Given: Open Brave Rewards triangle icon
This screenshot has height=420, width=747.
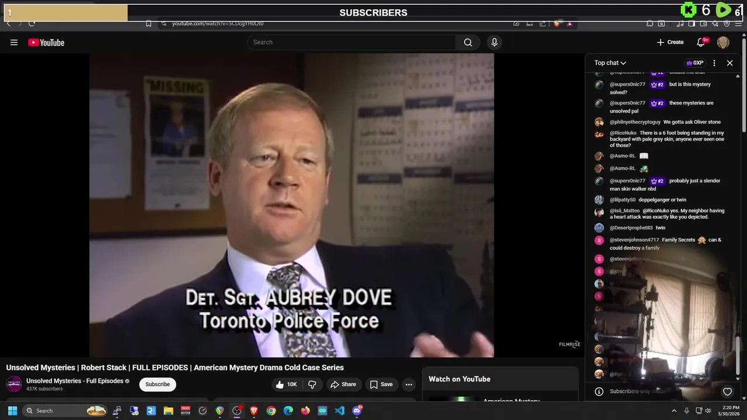Looking at the screenshot, I should (570, 23).
